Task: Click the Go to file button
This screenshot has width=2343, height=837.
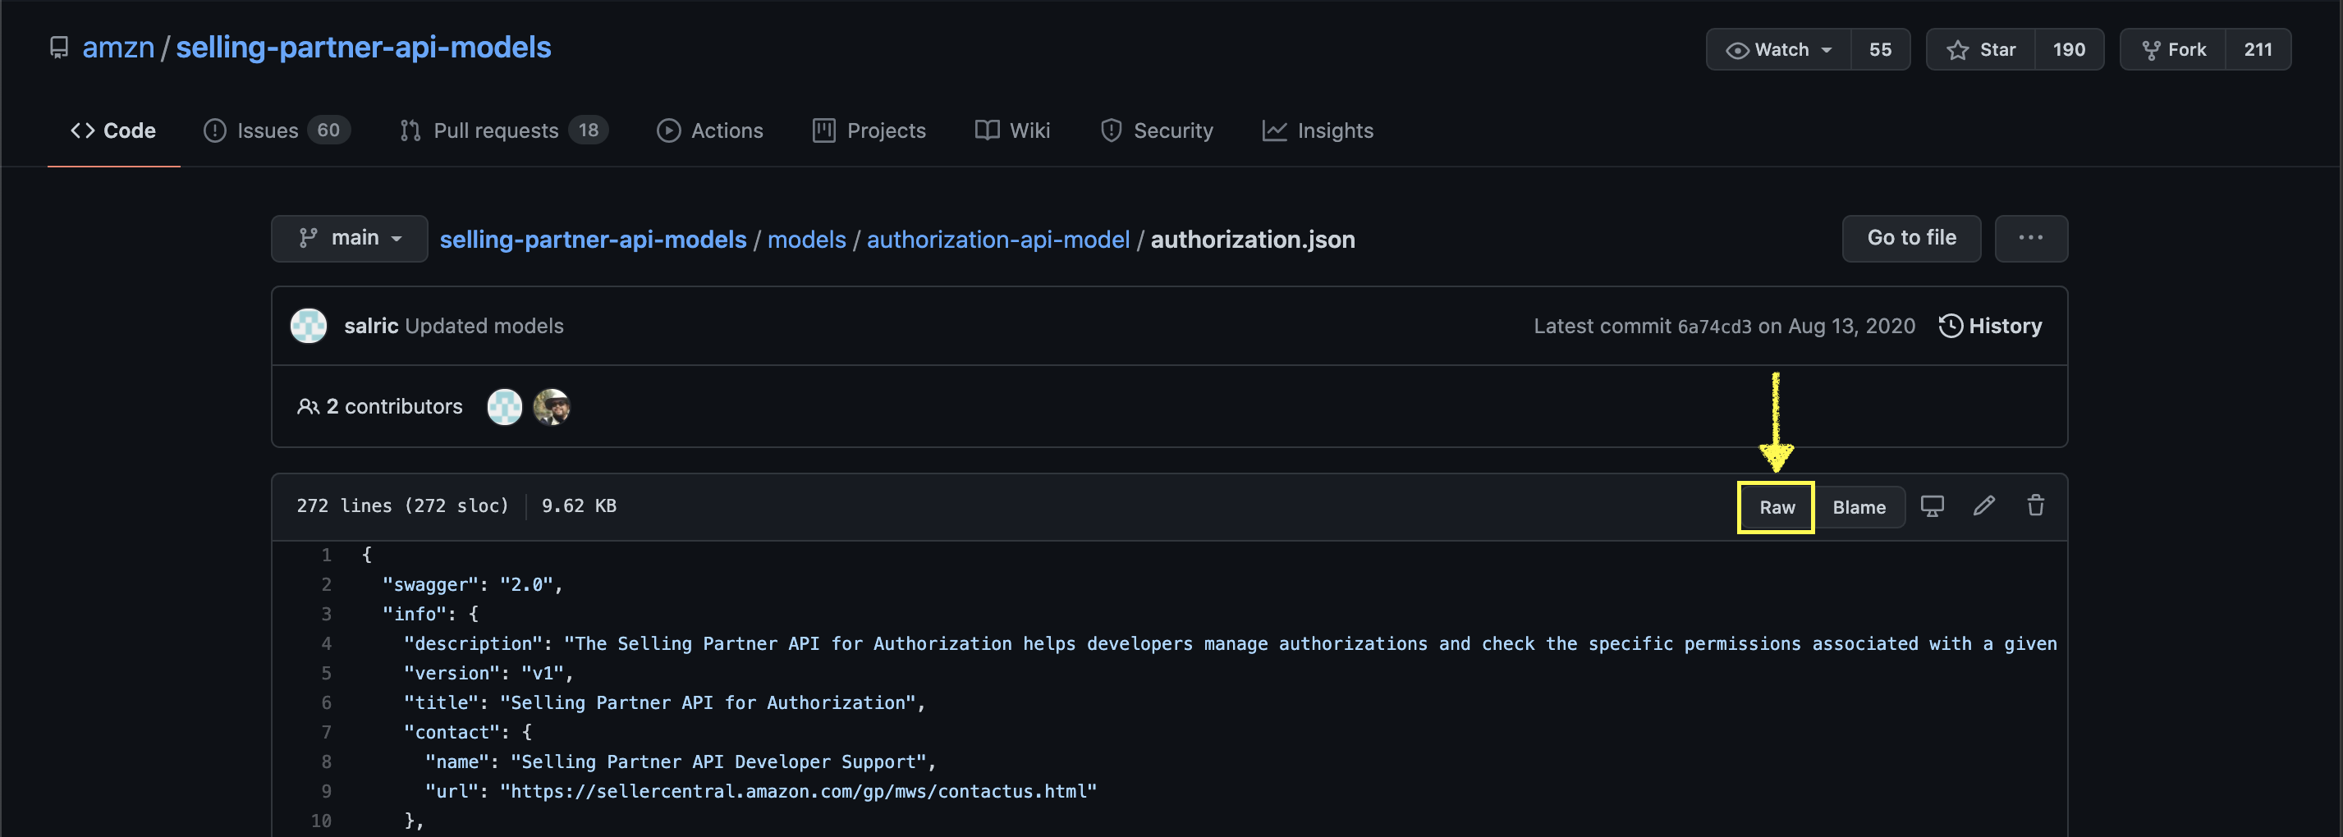Action: (x=1911, y=238)
